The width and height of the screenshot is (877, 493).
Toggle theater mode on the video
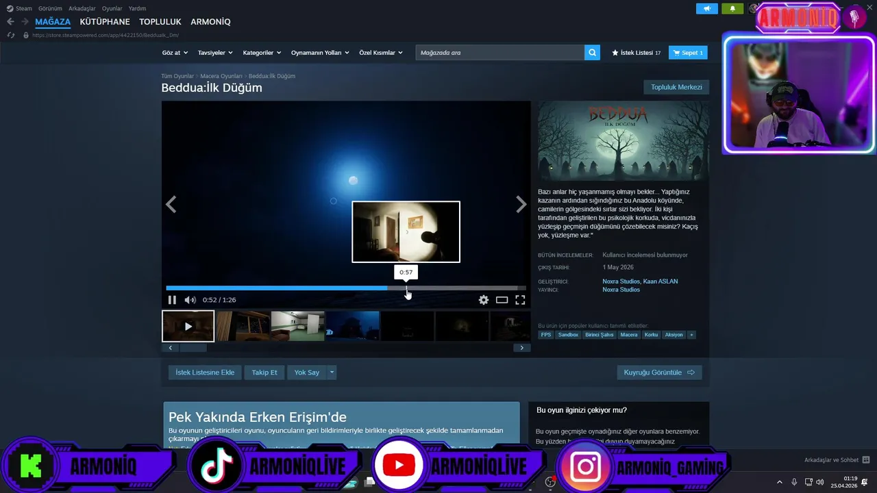[x=502, y=300]
